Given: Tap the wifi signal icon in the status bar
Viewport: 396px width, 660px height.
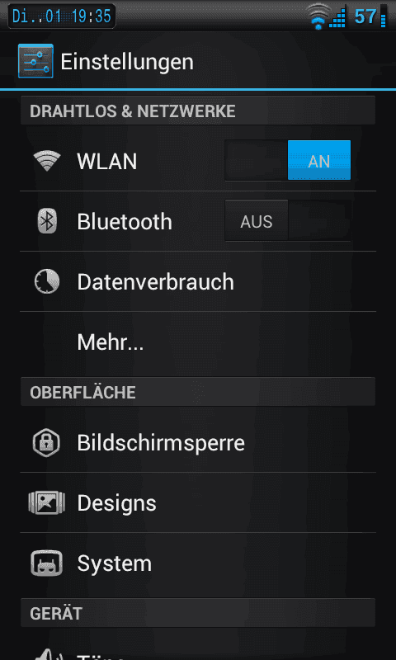Looking at the screenshot, I should (318, 16).
